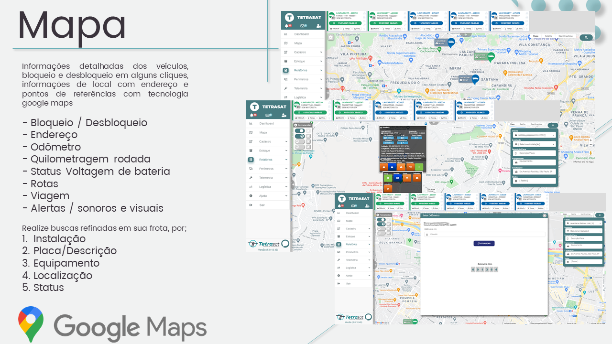This screenshot has width=612, height=344.
Task: Expand the Telemetria chevron in the middle screenshot
Action: pyautogui.click(x=286, y=178)
